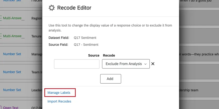Click the Open Text type icon

(x=1, y=107)
